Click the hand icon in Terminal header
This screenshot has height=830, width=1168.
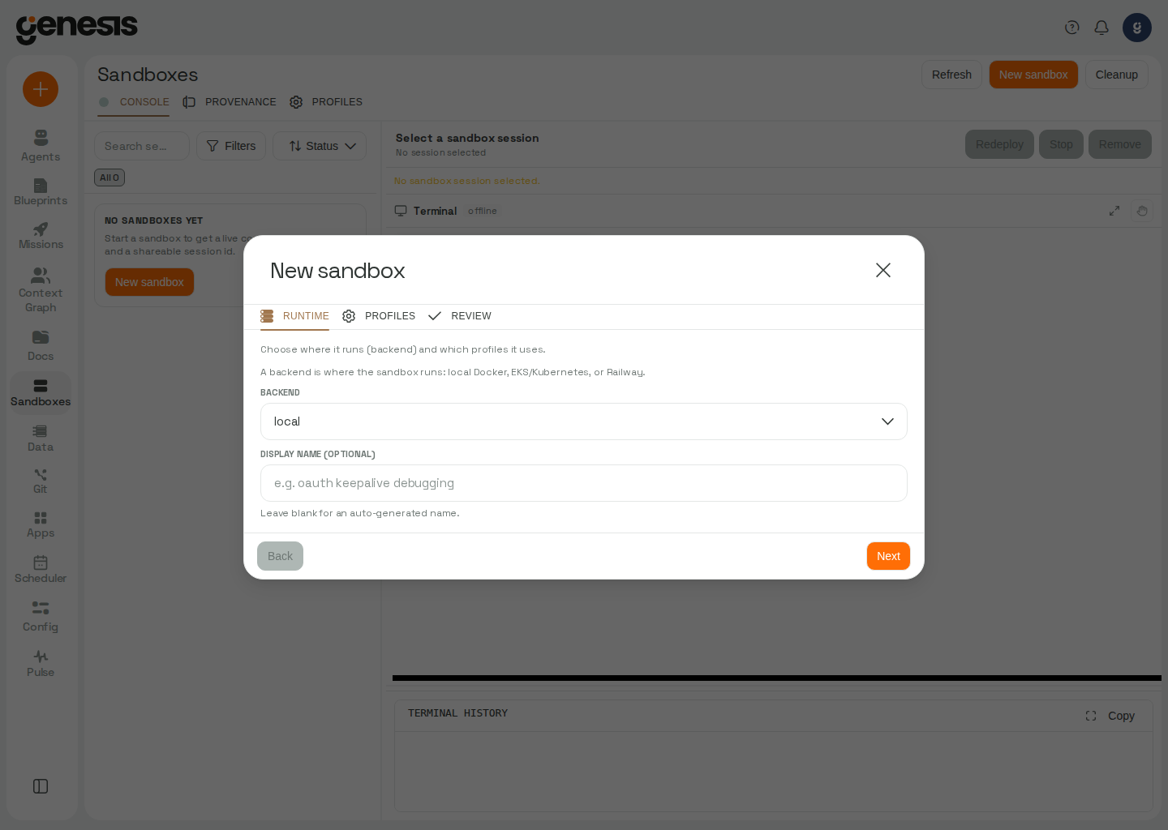click(x=1142, y=211)
